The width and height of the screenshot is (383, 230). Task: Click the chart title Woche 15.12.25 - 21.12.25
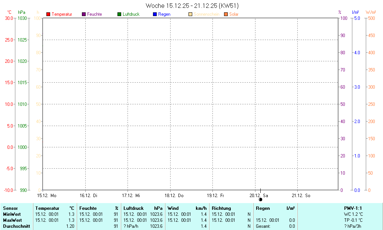coord(192,6)
